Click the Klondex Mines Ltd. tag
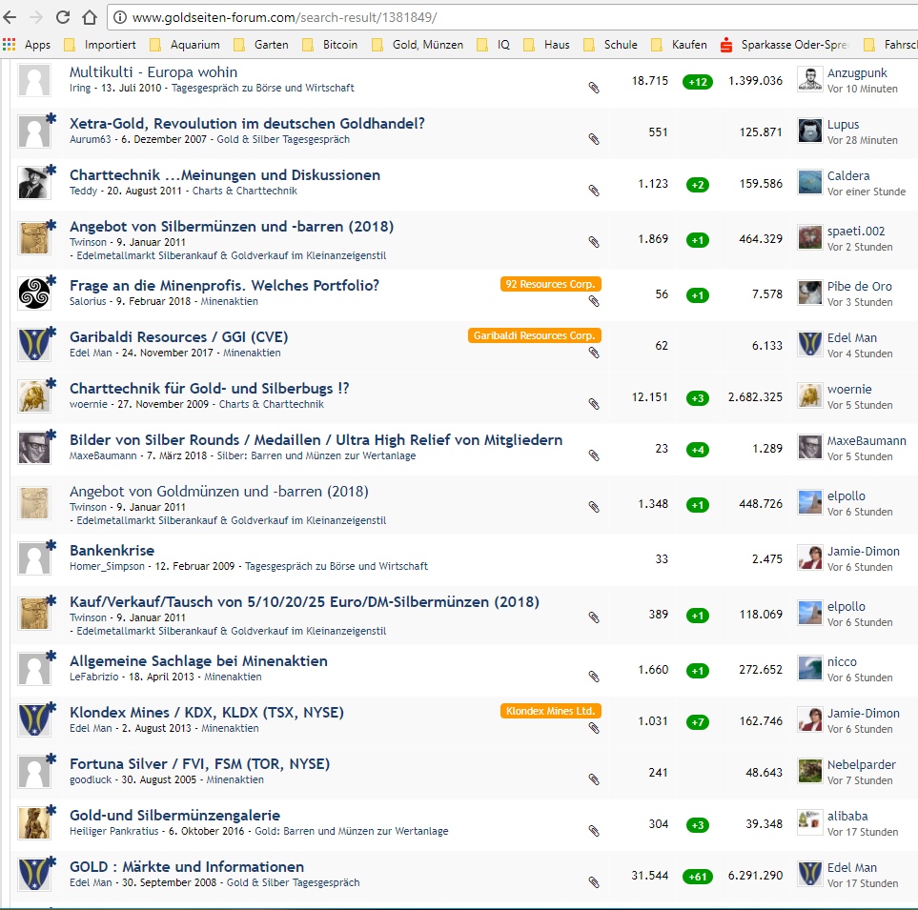 [x=550, y=711]
